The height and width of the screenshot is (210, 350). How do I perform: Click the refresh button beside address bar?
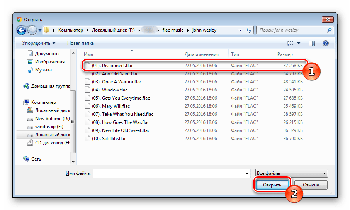249,30
